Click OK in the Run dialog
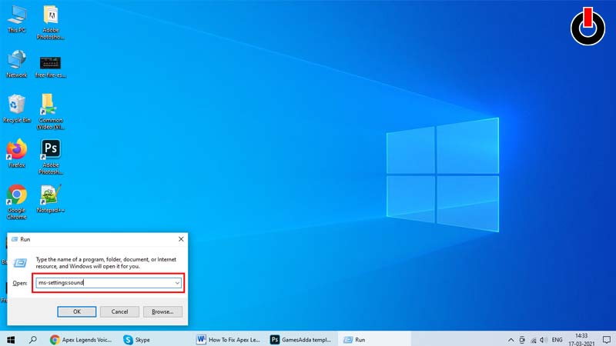Image resolution: width=616 pixels, height=346 pixels. coord(76,311)
